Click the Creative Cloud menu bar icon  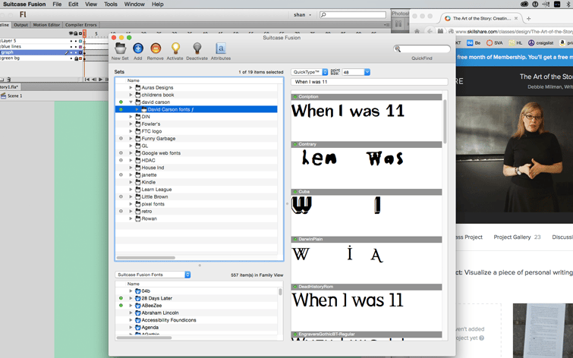tap(524, 4)
